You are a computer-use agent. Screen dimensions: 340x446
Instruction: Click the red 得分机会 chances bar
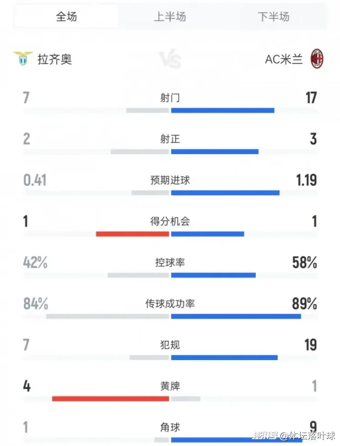coord(133,234)
